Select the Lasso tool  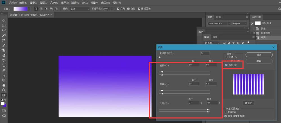coord(4,30)
